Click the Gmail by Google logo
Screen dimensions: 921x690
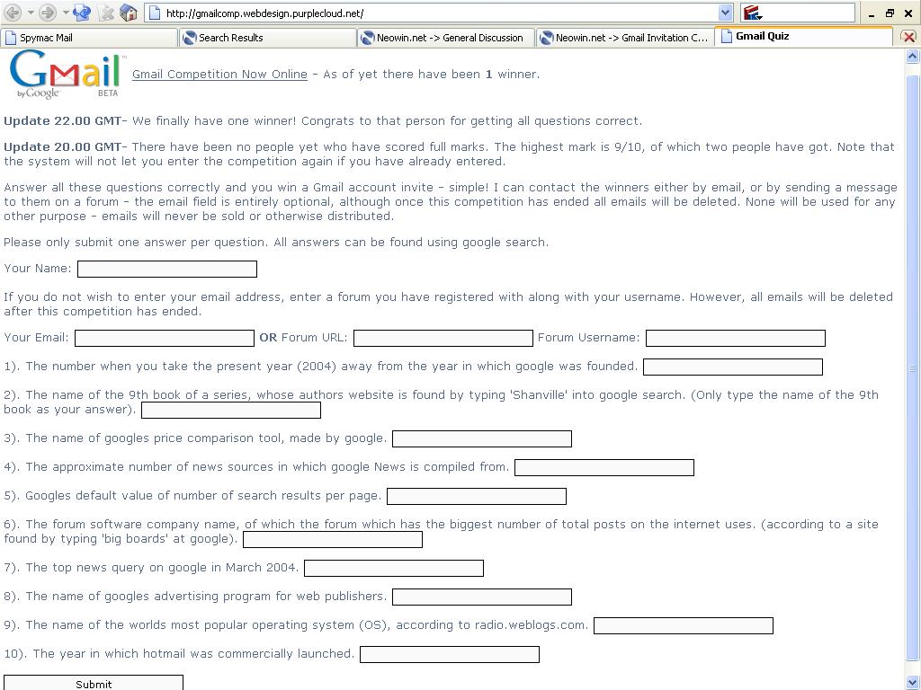point(66,75)
